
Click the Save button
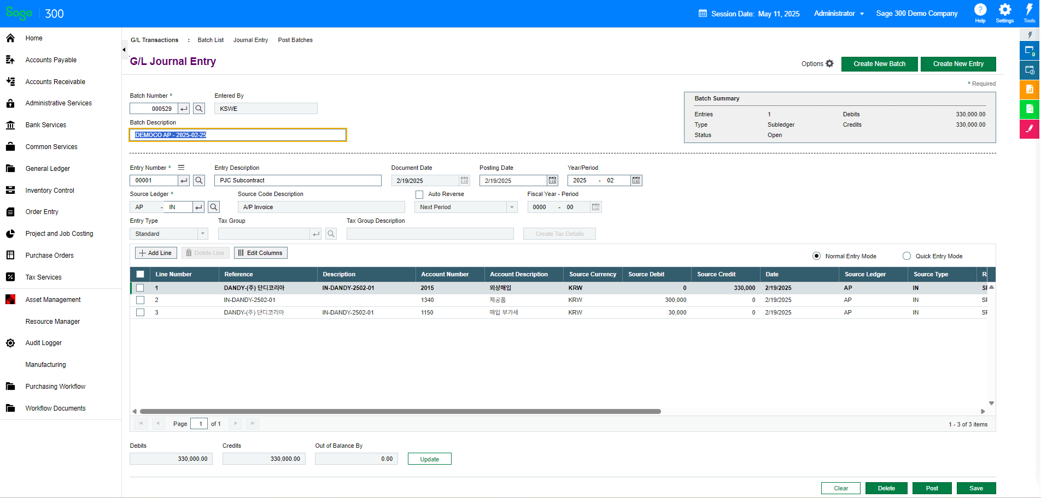pos(976,488)
